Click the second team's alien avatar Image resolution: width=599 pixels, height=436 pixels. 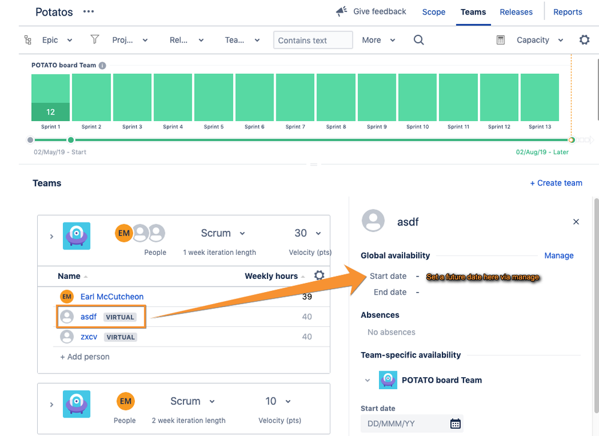(x=76, y=404)
